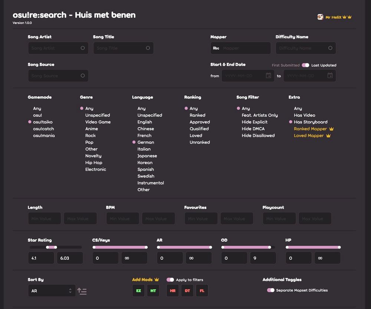Click the crown icon next to Add Mods
This screenshot has width=371, height=309.
(157, 279)
